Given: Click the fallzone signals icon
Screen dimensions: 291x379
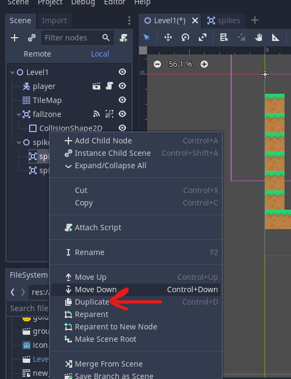Looking at the screenshot, I should (96, 114).
